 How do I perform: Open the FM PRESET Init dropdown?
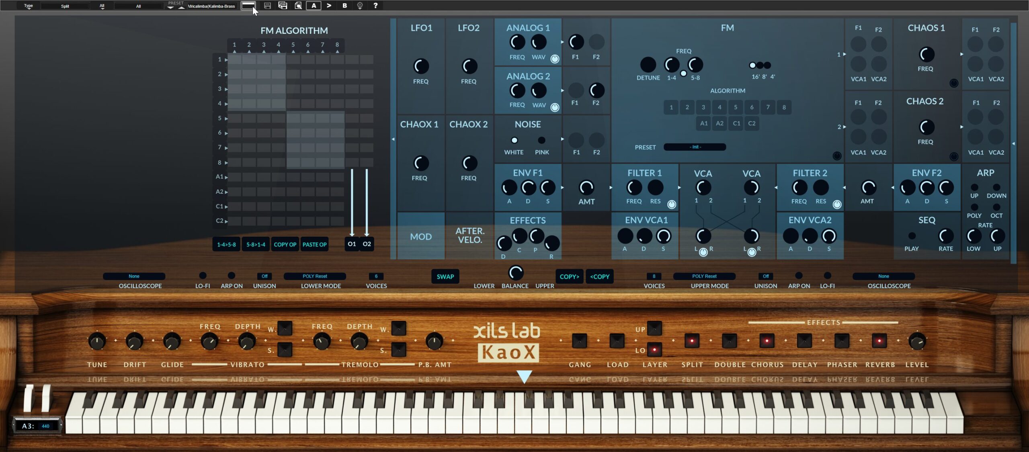coord(695,147)
